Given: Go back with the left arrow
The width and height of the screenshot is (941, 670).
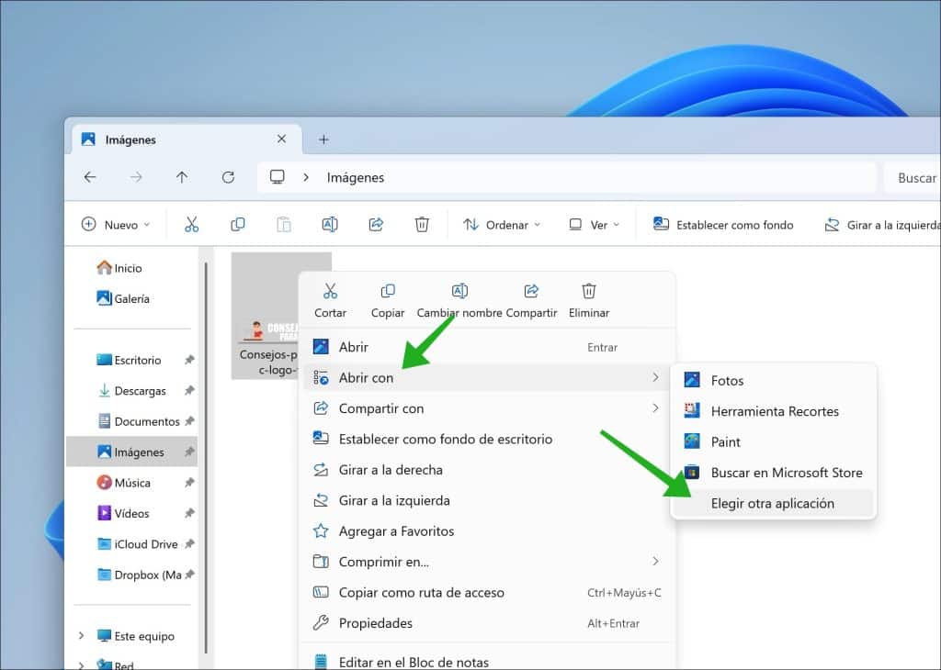Looking at the screenshot, I should [90, 177].
